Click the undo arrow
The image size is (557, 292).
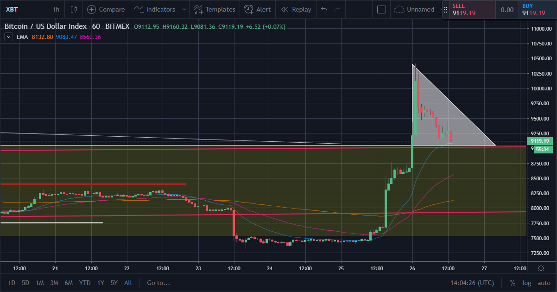(x=324, y=9)
